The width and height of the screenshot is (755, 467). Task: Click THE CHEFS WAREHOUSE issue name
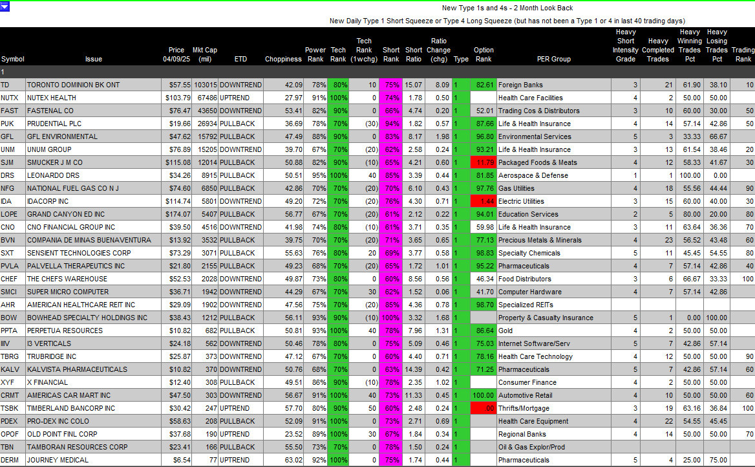click(x=67, y=279)
